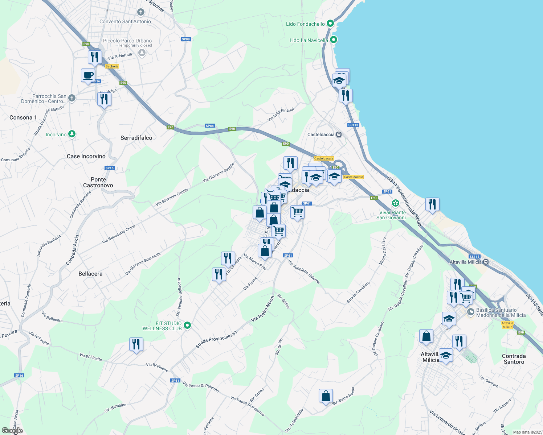Screen dimensions: 543x435
Task: Open the Vivai Piante San Giovanni garden pin
Action: 396,203
